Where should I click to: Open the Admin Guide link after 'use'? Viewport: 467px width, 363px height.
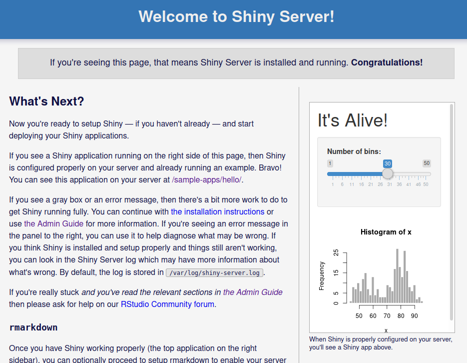pyautogui.click(x=53, y=223)
